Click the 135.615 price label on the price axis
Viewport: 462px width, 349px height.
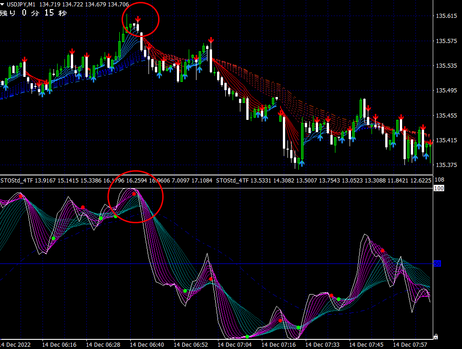pyautogui.click(x=446, y=16)
